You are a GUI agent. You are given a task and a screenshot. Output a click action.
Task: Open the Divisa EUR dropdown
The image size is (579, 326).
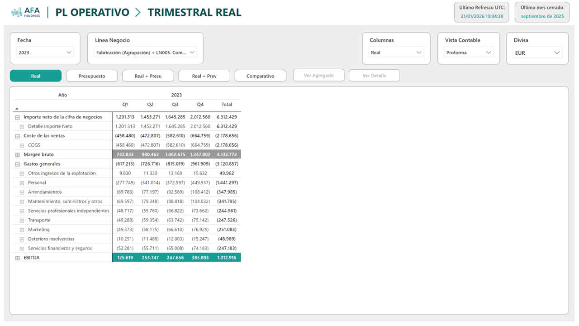[537, 53]
